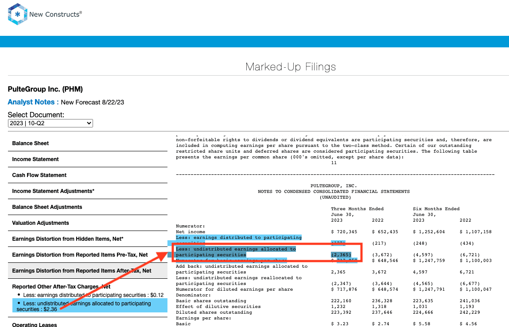Click basic shares outstanding value 222,160

coord(341,301)
